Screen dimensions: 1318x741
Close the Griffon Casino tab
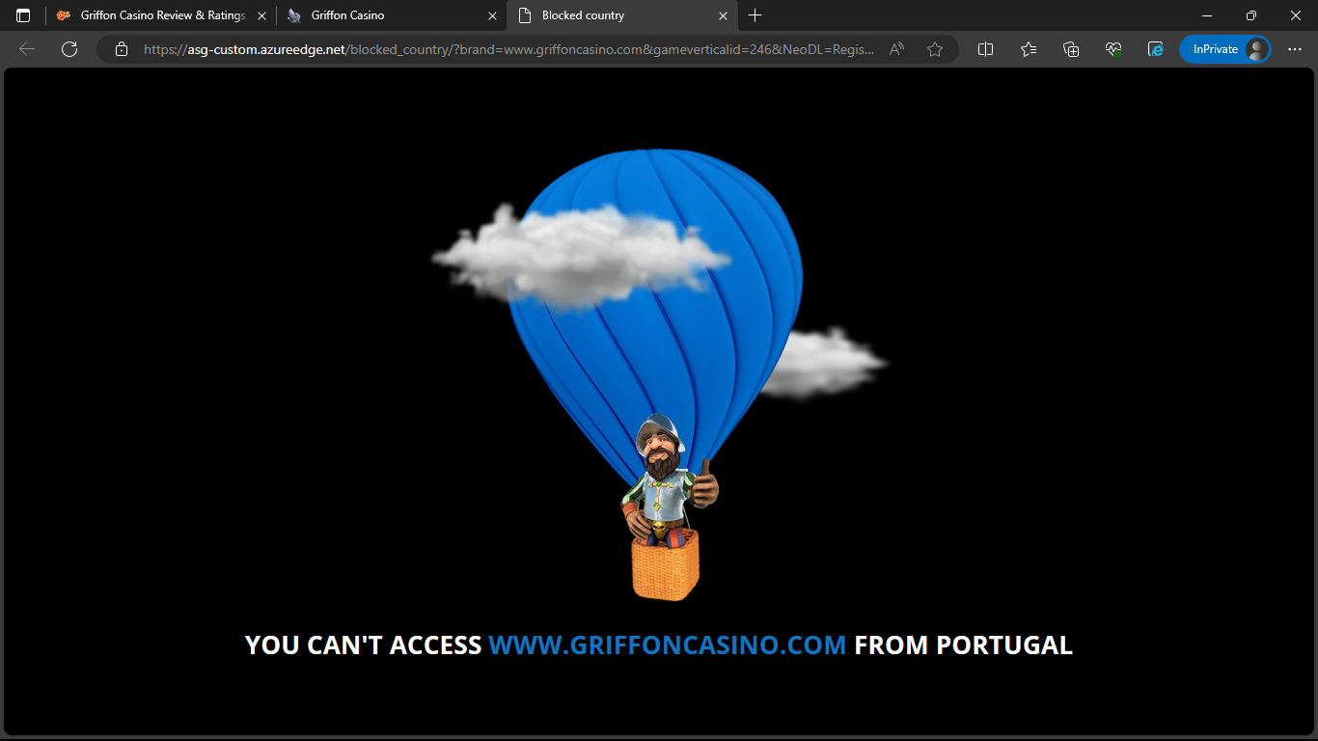point(492,15)
